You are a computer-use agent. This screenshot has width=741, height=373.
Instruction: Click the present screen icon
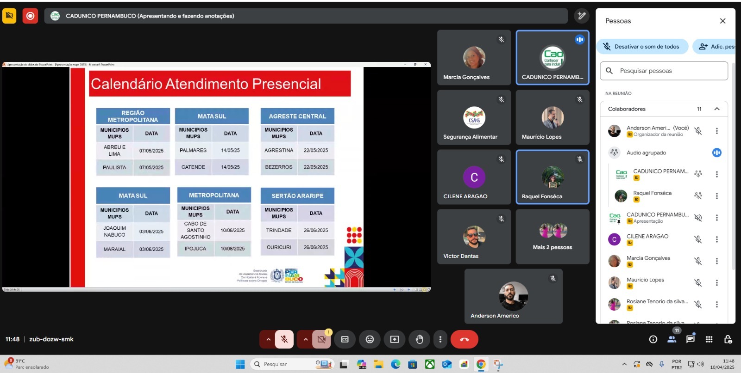click(x=394, y=339)
